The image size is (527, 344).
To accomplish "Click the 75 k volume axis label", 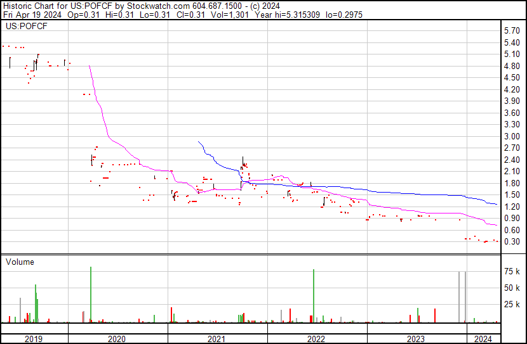I will tap(512, 271).
